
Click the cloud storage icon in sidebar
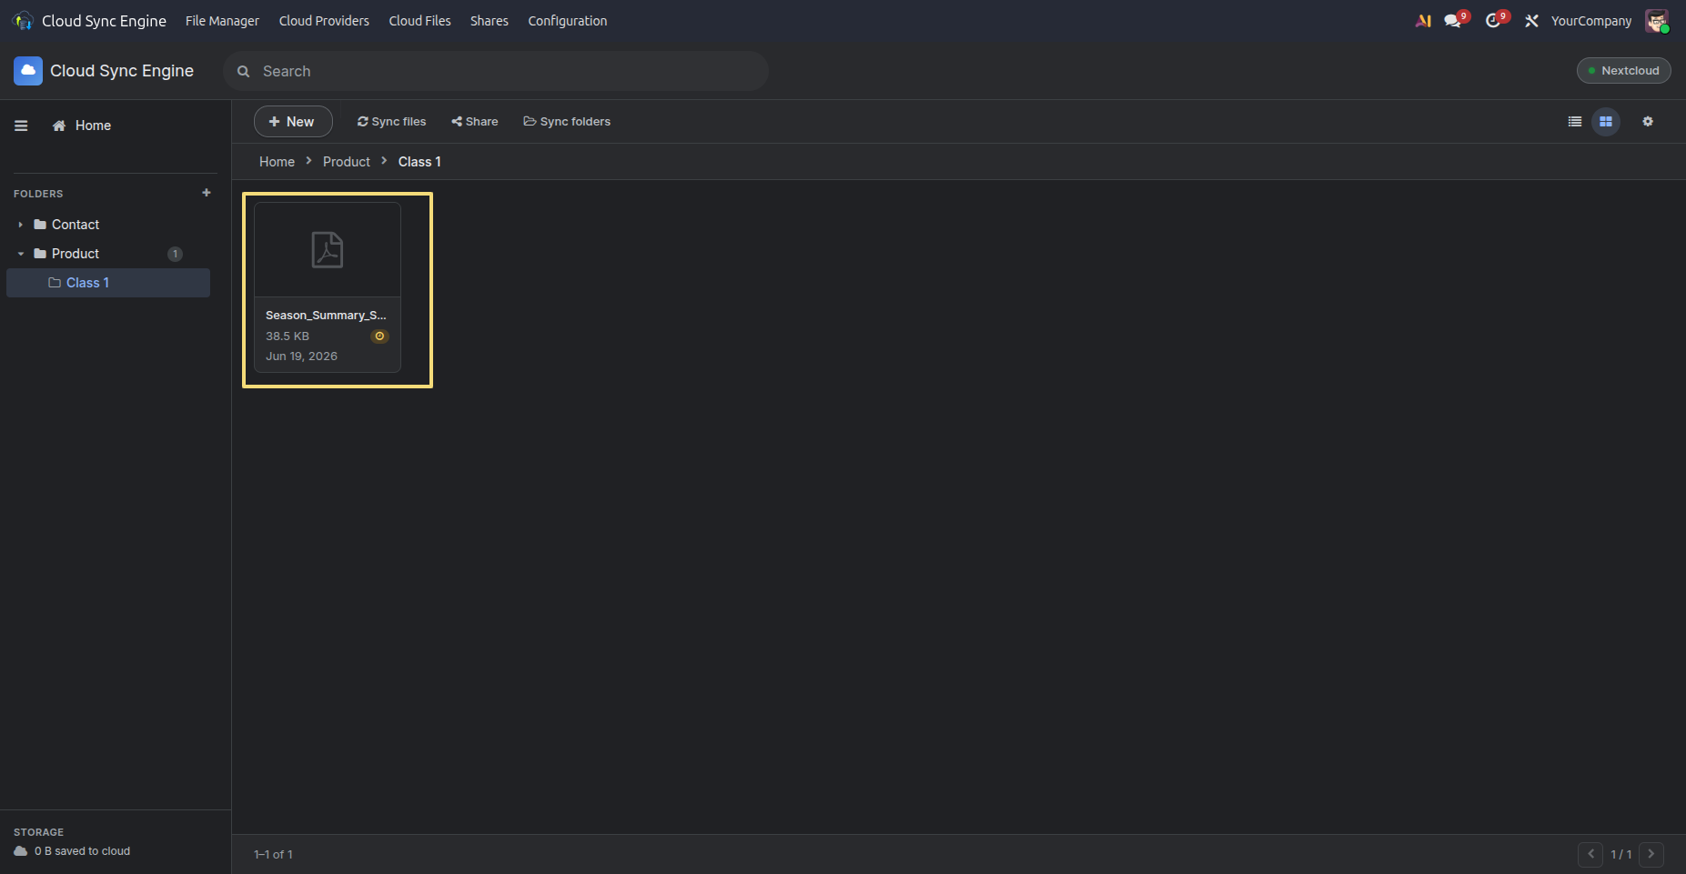coord(21,851)
